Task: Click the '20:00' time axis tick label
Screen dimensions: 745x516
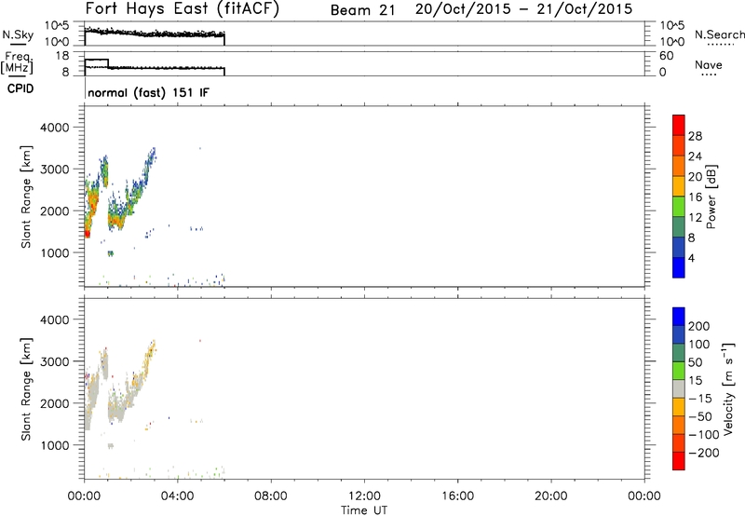Action: pyautogui.click(x=550, y=496)
